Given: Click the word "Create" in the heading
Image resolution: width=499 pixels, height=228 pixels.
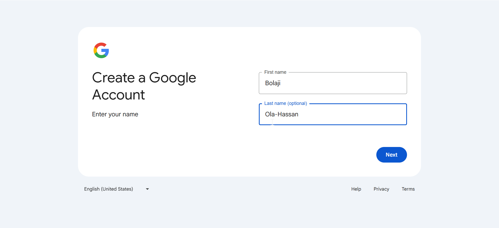Looking at the screenshot, I should pyautogui.click(x=114, y=78).
